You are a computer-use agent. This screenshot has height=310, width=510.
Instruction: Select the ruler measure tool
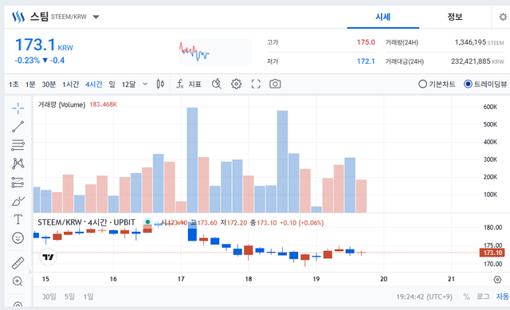pos(18,263)
